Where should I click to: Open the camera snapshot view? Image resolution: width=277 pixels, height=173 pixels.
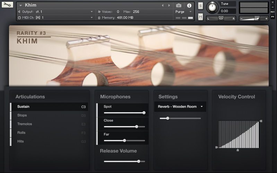point(179,6)
